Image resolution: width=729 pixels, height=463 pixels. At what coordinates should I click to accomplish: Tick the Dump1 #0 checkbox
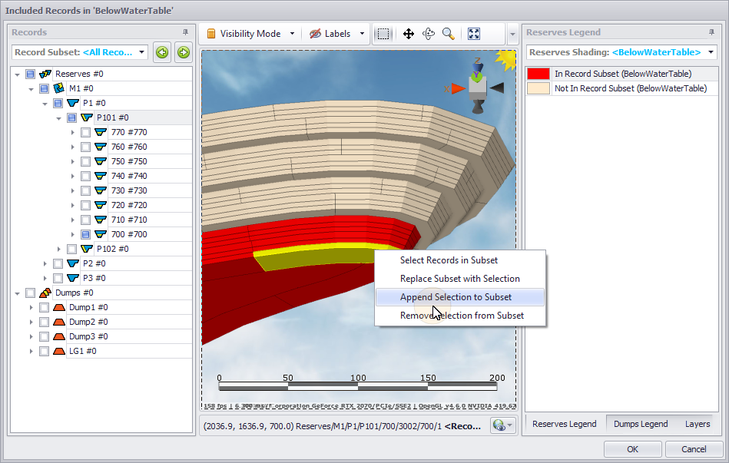click(x=44, y=307)
